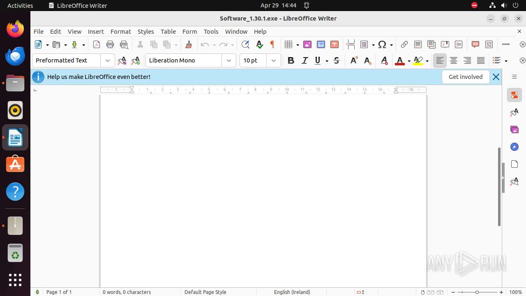Insert an image
The width and height of the screenshot is (526, 296).
(307, 45)
